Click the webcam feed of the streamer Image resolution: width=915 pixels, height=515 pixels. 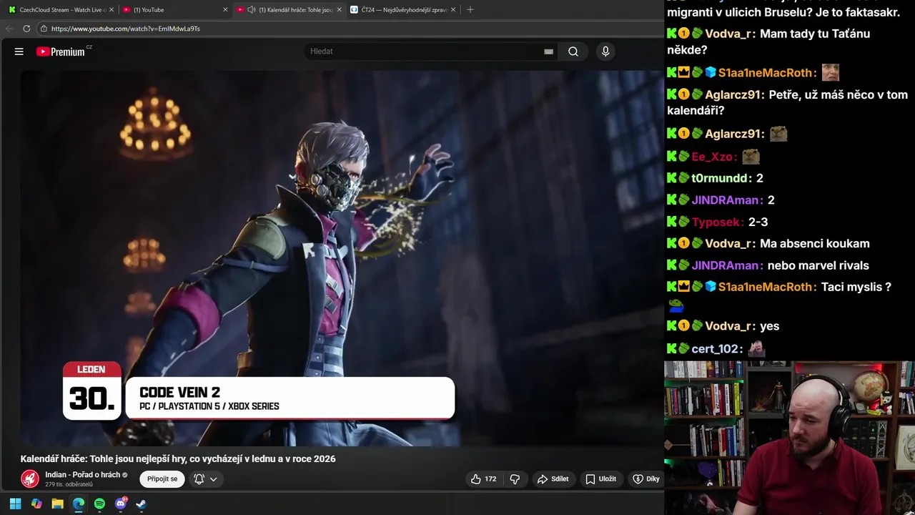(x=789, y=438)
